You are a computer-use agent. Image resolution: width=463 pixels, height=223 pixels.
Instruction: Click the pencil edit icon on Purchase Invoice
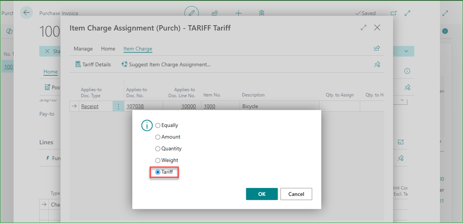(x=192, y=13)
